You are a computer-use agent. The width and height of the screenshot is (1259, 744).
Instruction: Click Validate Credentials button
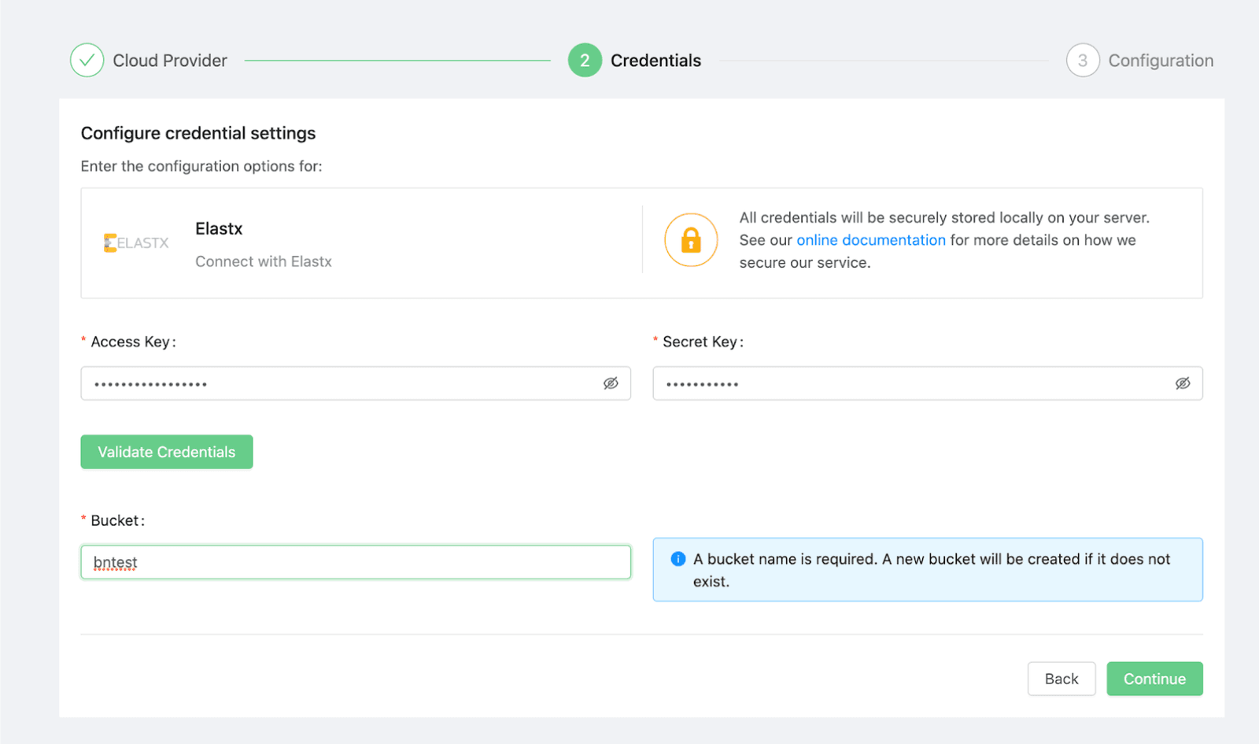(x=167, y=452)
